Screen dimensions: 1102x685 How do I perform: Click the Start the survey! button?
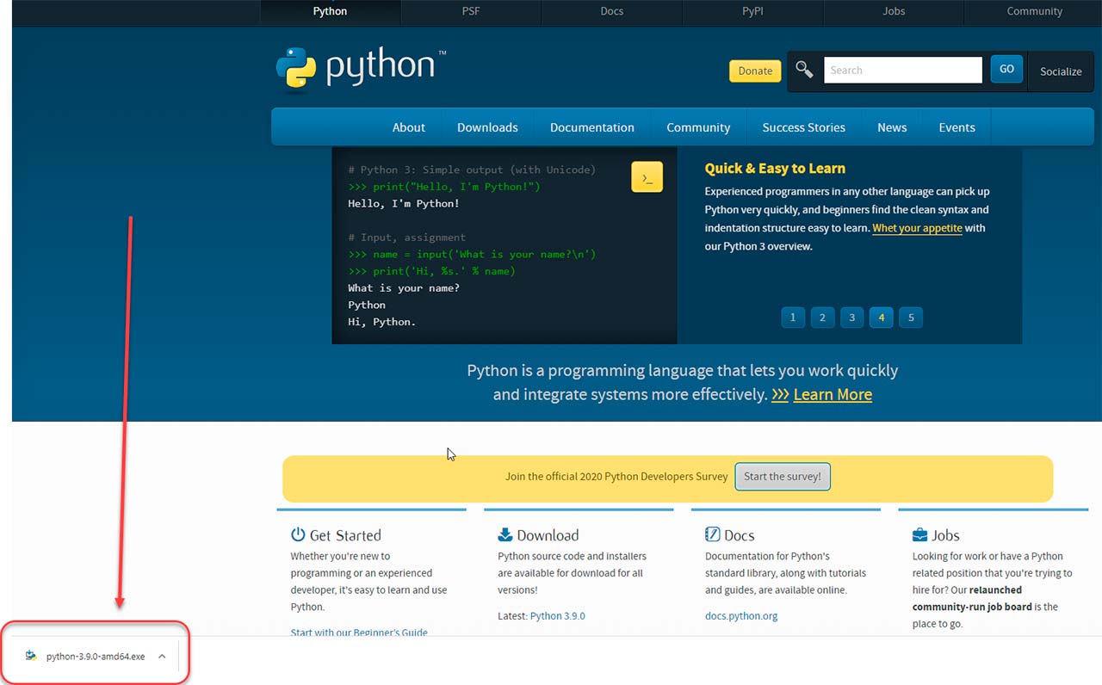pyautogui.click(x=783, y=477)
